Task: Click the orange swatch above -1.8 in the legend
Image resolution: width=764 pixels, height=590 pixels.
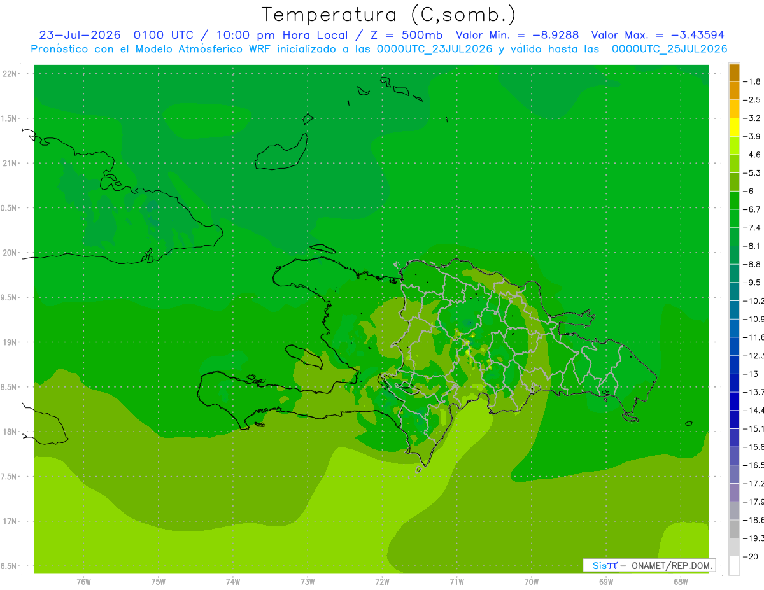Action: [734, 73]
